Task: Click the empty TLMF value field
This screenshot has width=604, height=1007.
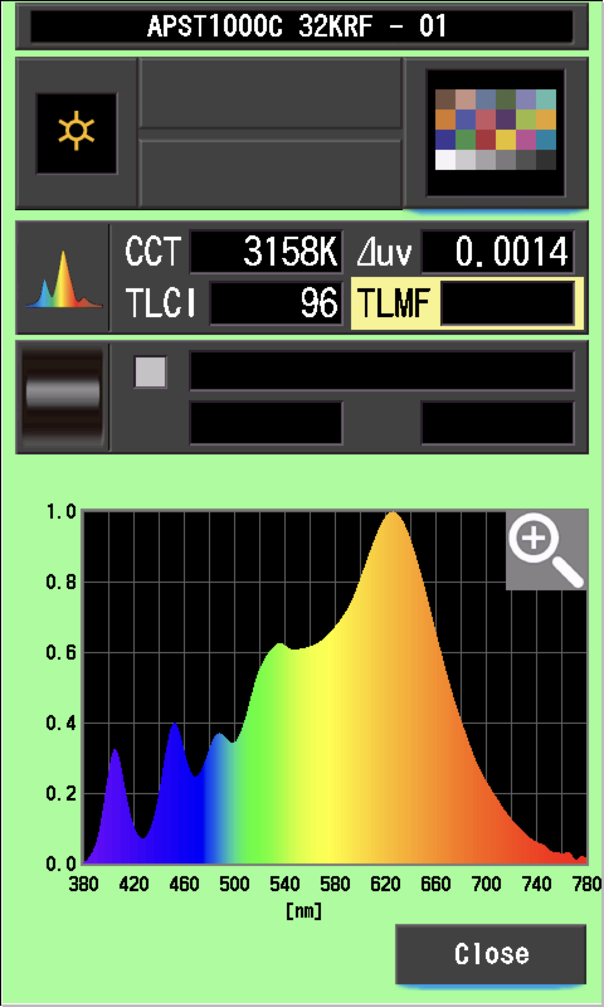Action: [x=507, y=303]
